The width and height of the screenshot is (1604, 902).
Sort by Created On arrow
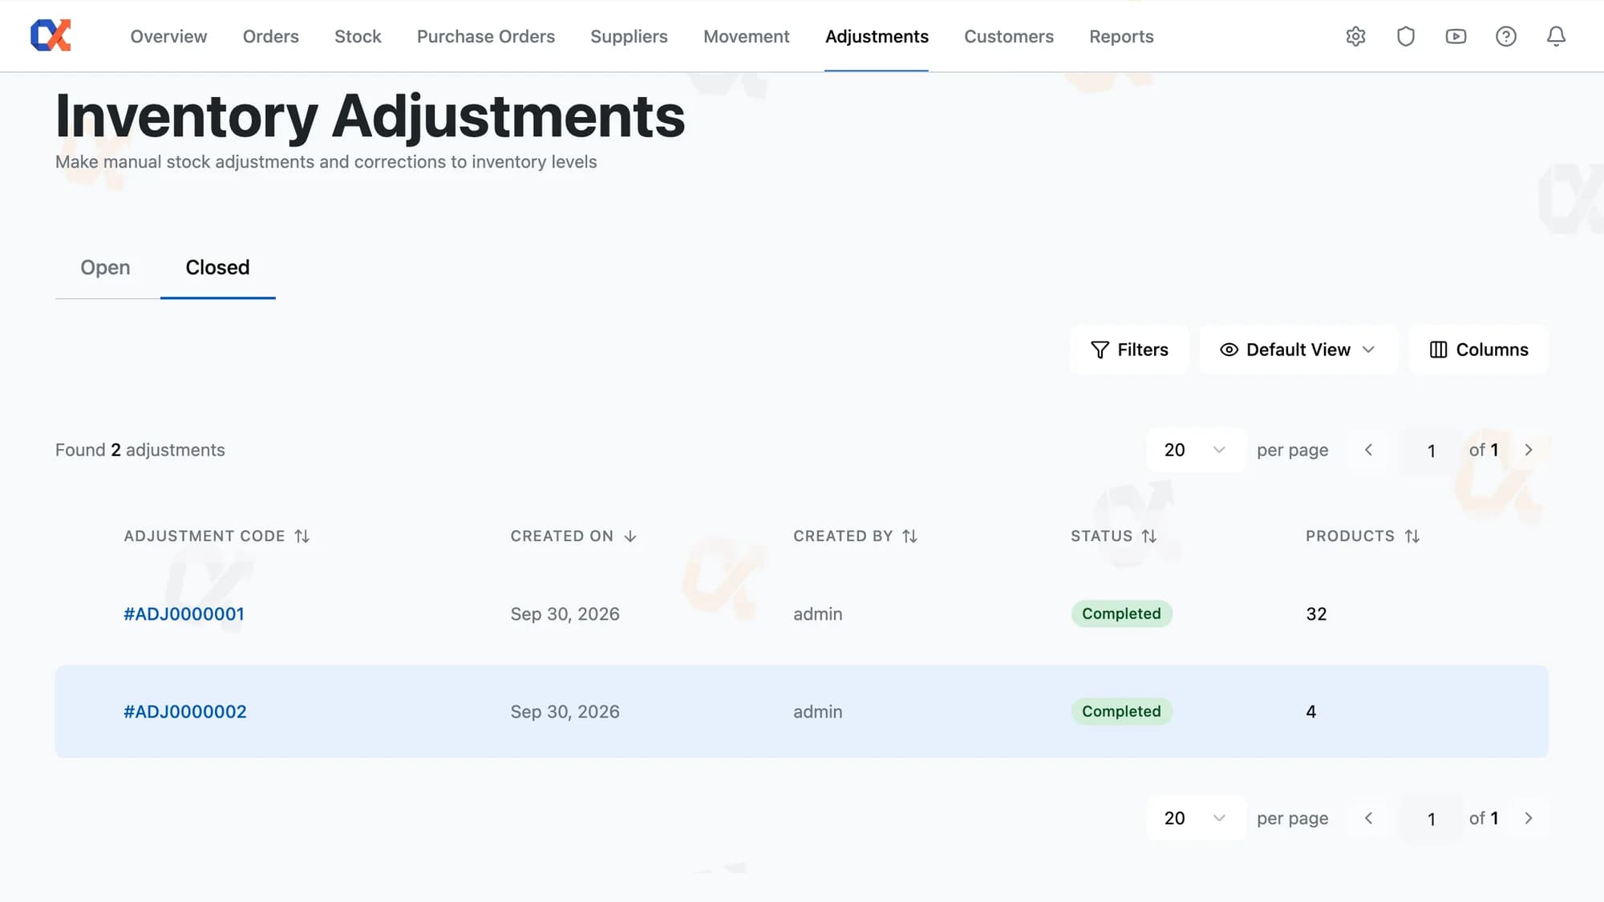pyautogui.click(x=630, y=536)
